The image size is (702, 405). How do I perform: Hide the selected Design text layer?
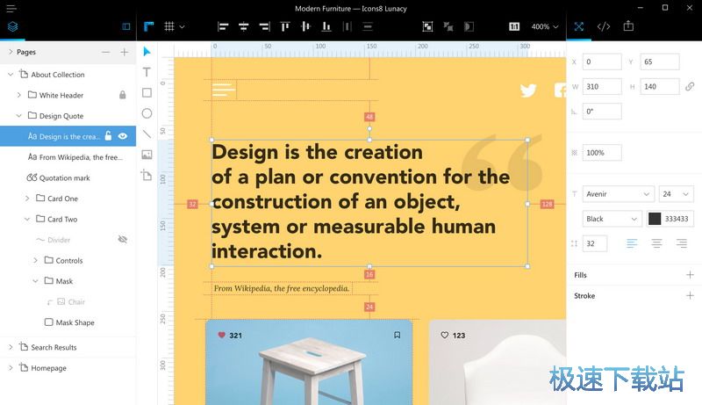123,136
